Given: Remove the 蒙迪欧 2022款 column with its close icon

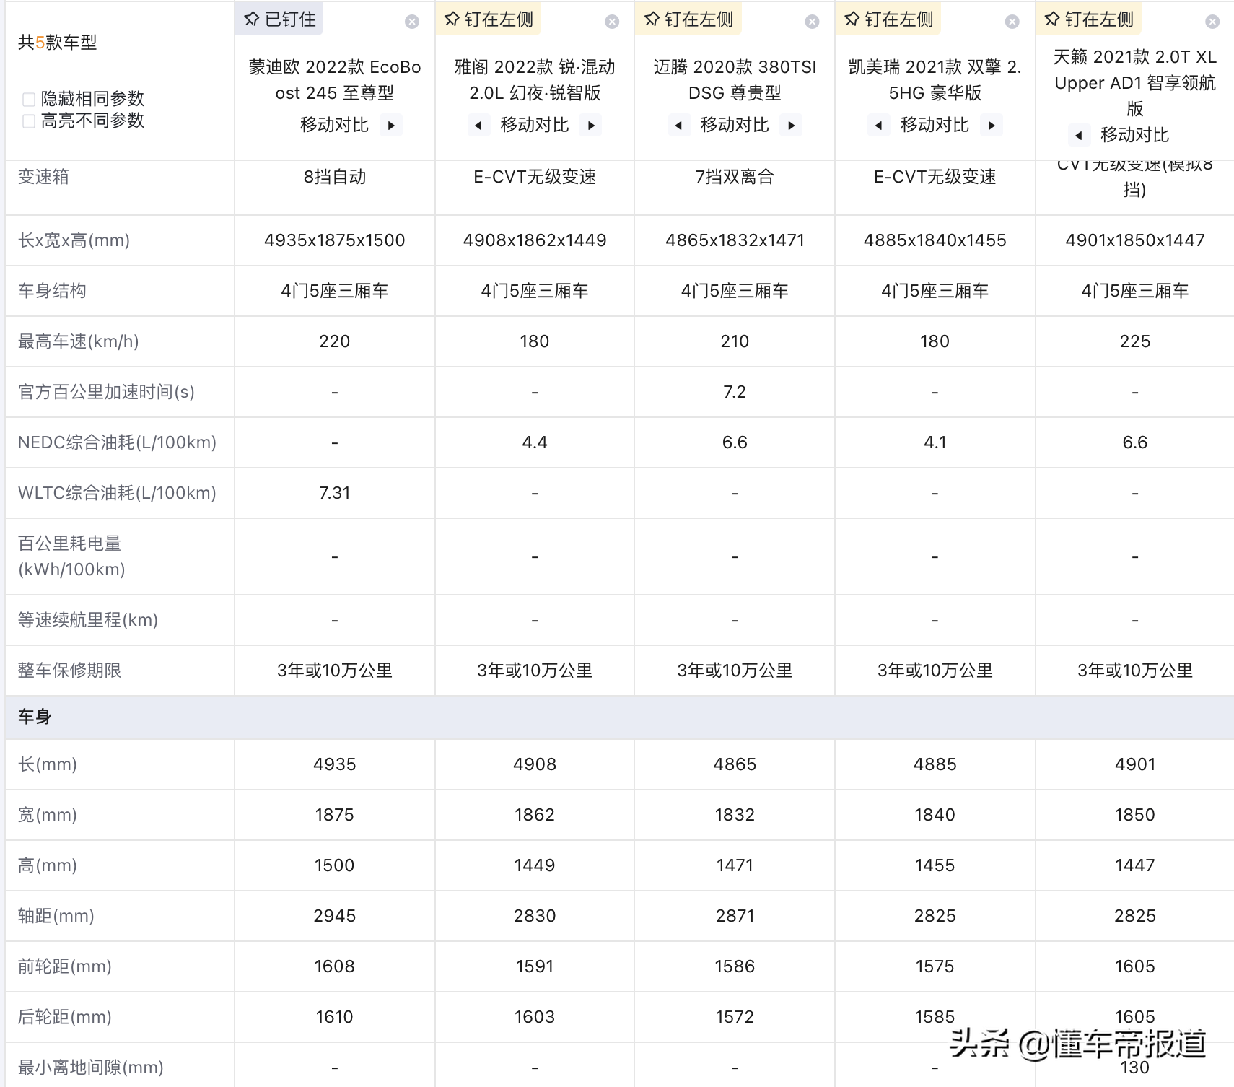Looking at the screenshot, I should (x=412, y=22).
